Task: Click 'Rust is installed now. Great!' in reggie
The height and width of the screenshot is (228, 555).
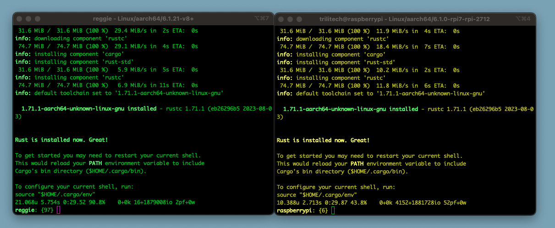Action: click(61, 140)
